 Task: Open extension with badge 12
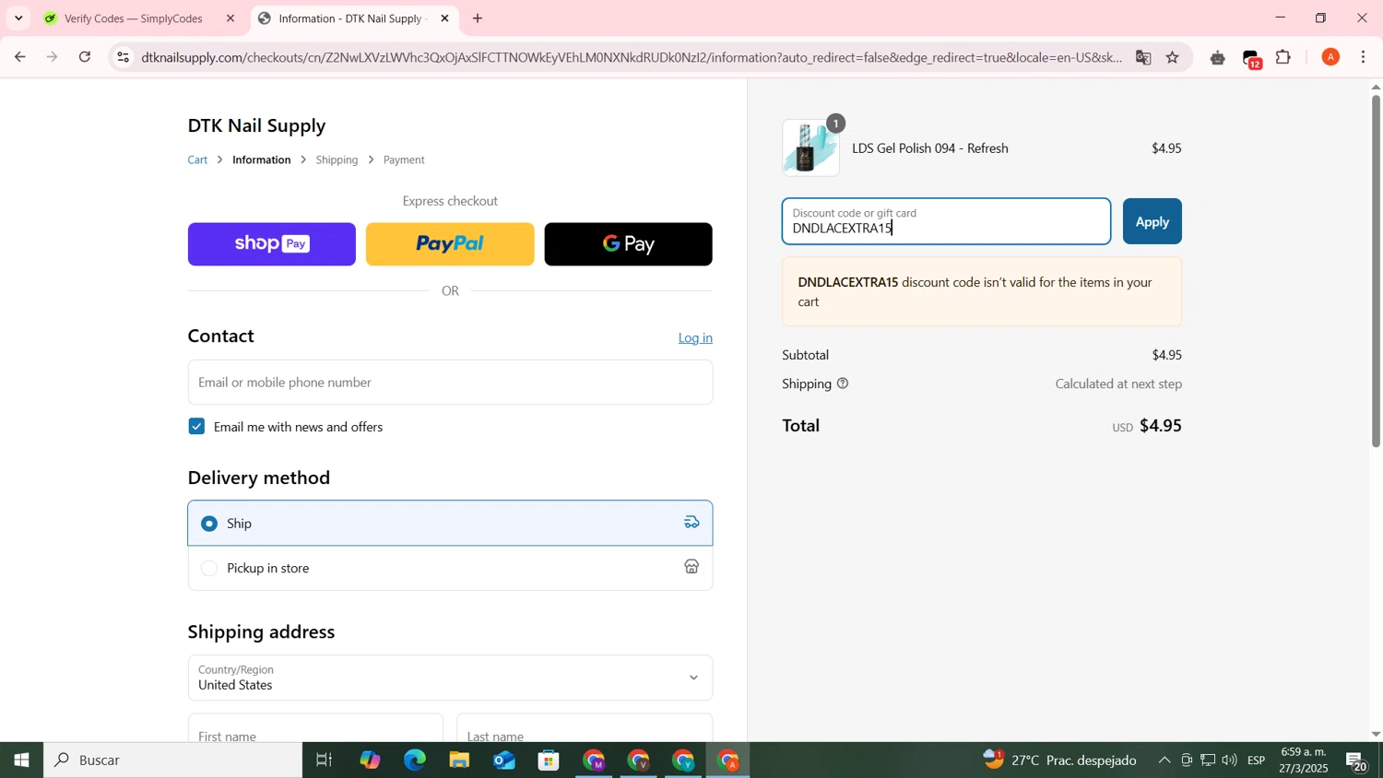pos(1251,59)
